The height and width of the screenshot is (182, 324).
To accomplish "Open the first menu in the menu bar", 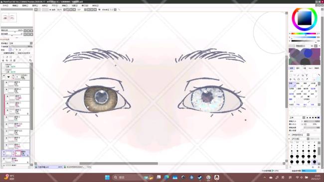I will [5, 5].
